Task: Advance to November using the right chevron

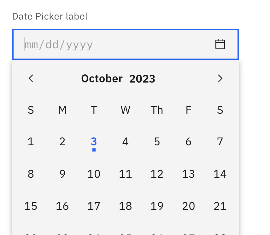Action: pyautogui.click(x=220, y=78)
